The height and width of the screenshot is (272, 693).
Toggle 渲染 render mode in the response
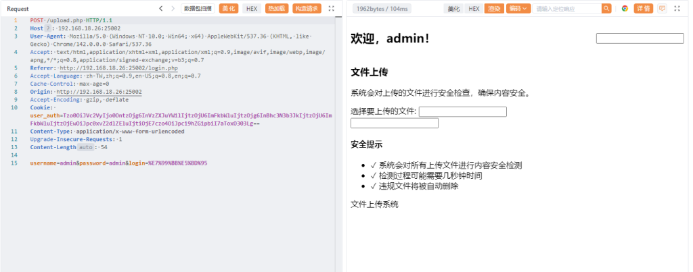tap(494, 8)
